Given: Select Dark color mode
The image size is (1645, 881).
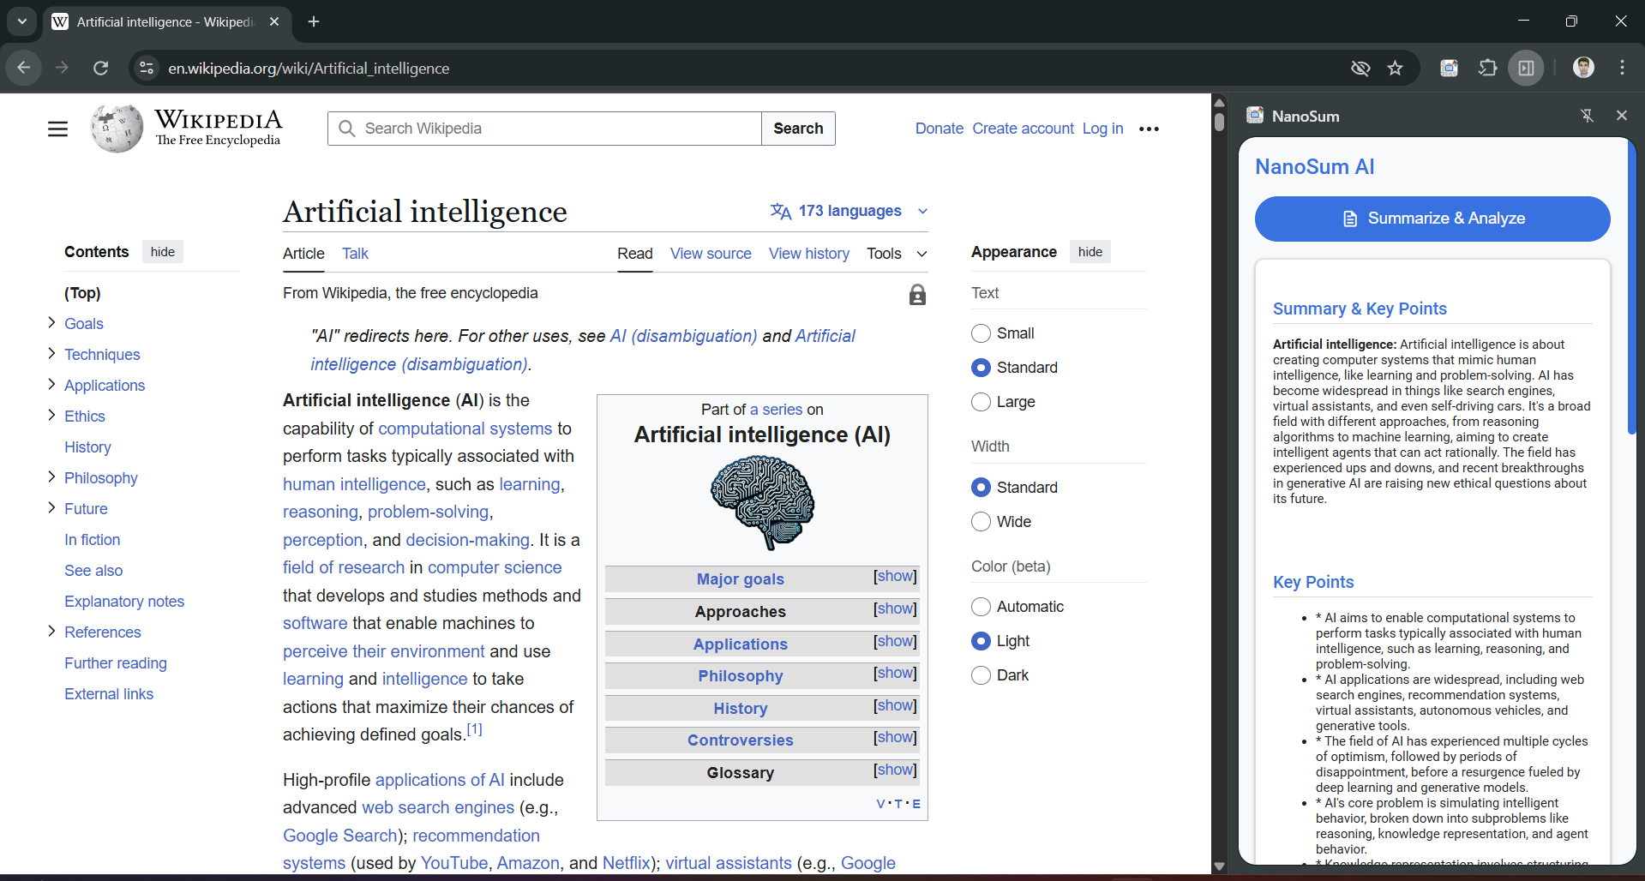Looking at the screenshot, I should (982, 675).
